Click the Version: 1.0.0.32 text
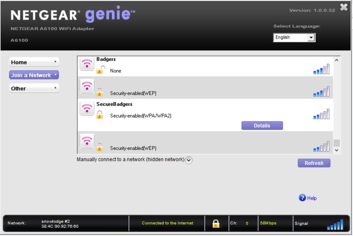 click(312, 10)
